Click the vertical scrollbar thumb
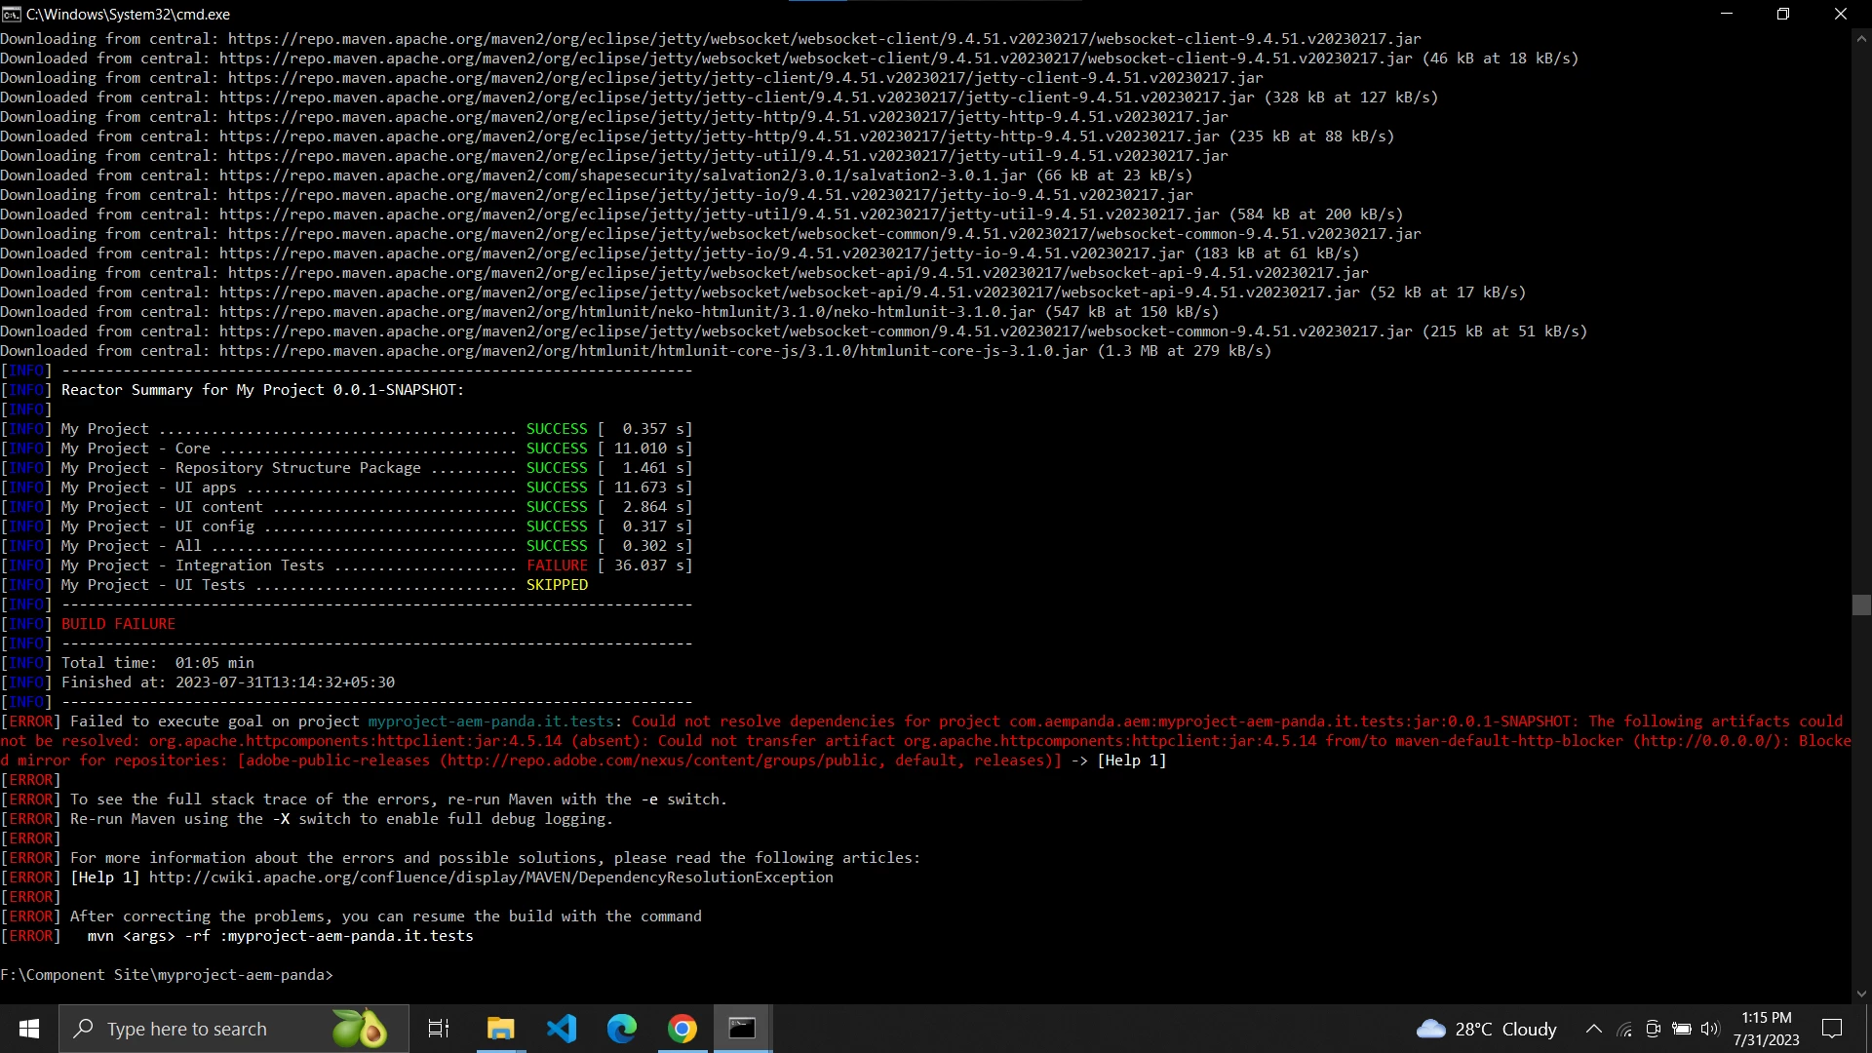1872x1053 pixels. coord(1861,604)
